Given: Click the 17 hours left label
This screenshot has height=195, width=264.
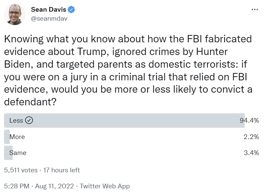Looking at the screenshot, I should click(61, 170).
